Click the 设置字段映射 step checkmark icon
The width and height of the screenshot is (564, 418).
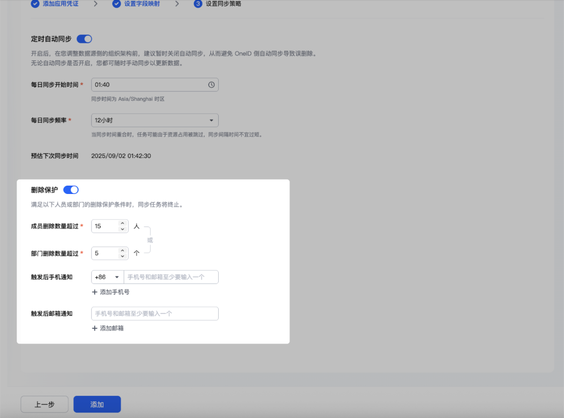[x=116, y=4]
